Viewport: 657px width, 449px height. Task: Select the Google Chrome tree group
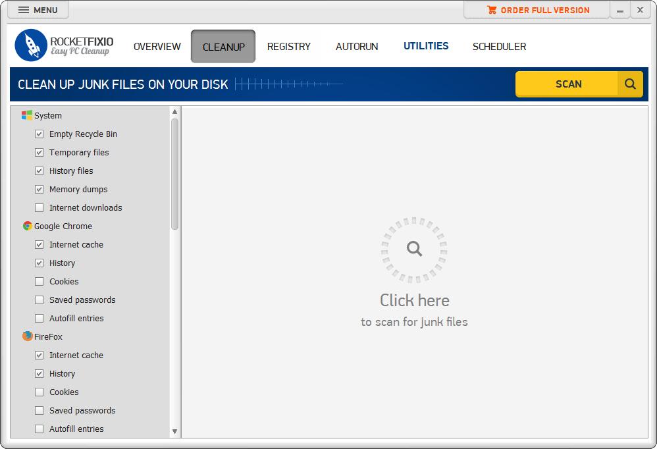point(63,226)
